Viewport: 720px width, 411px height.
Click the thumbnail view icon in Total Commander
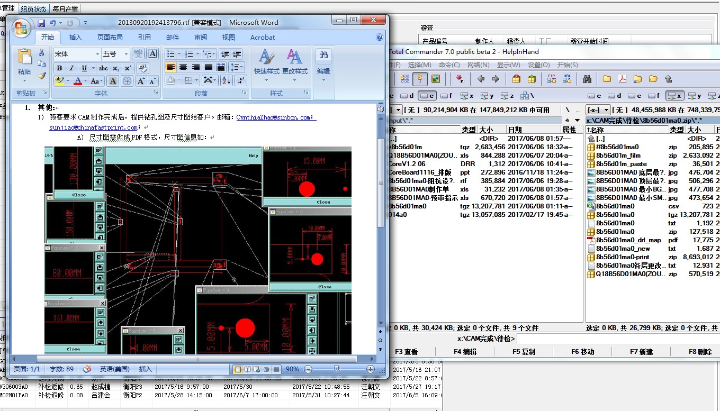point(436,79)
